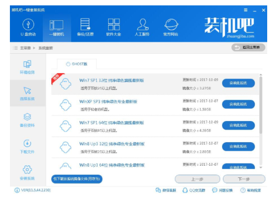Visit 官方网站 via the globe icon

point(171,28)
